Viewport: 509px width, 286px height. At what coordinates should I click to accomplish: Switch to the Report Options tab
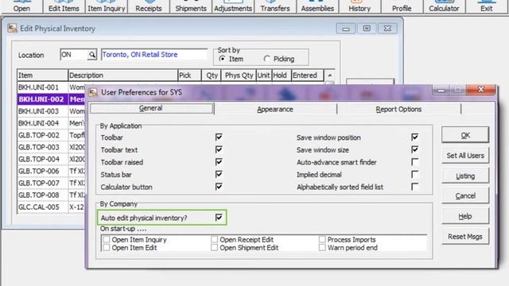[x=398, y=110]
